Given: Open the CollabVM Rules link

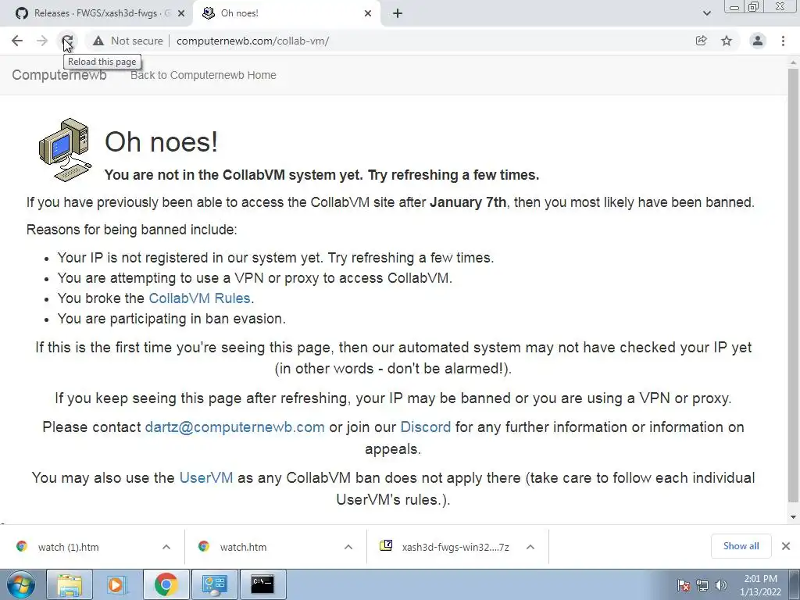Looking at the screenshot, I should pyautogui.click(x=199, y=298).
